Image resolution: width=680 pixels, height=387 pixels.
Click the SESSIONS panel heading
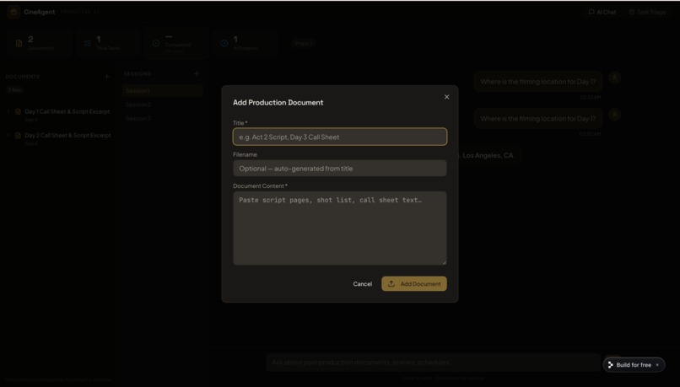[x=138, y=74]
